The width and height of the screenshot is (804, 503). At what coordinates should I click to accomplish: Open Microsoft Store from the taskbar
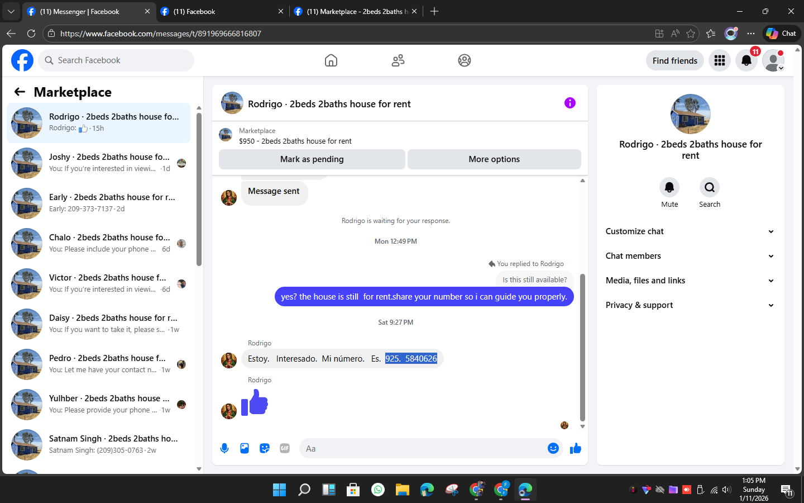click(x=353, y=490)
